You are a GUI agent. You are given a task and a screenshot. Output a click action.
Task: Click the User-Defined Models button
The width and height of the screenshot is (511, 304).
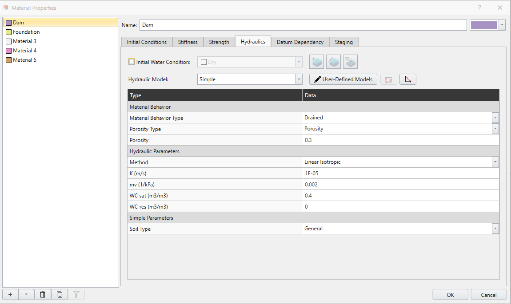click(x=343, y=79)
